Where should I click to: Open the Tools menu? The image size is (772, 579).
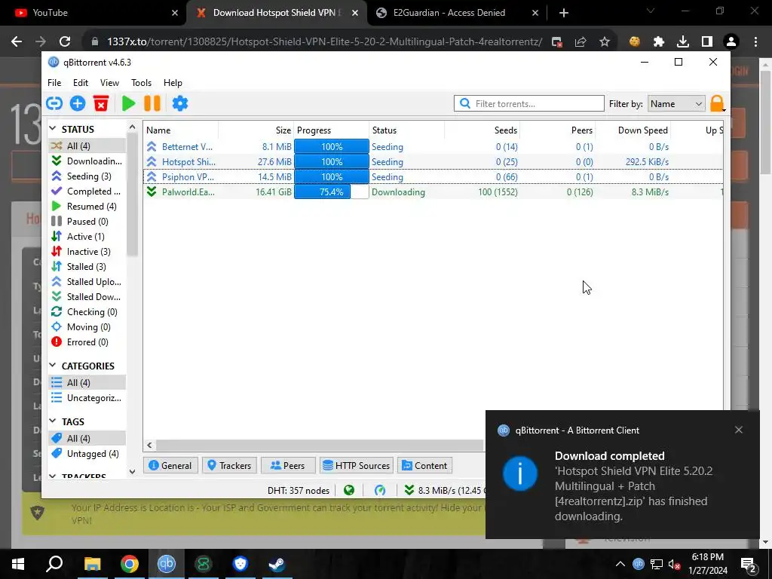click(141, 83)
